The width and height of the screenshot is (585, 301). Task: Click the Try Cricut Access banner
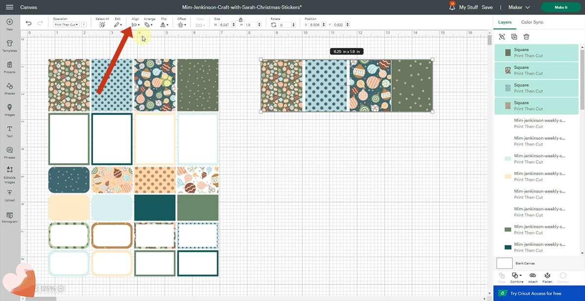535,294
